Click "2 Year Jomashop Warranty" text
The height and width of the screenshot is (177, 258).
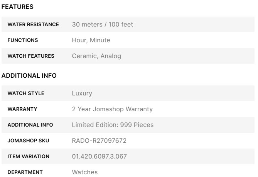tap(112, 109)
